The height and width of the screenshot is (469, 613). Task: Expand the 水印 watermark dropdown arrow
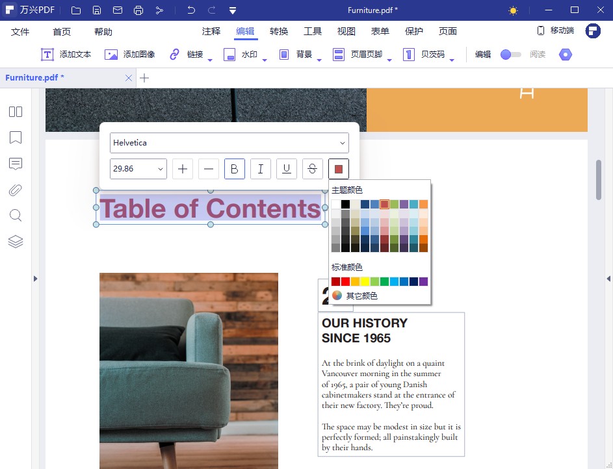(265, 60)
